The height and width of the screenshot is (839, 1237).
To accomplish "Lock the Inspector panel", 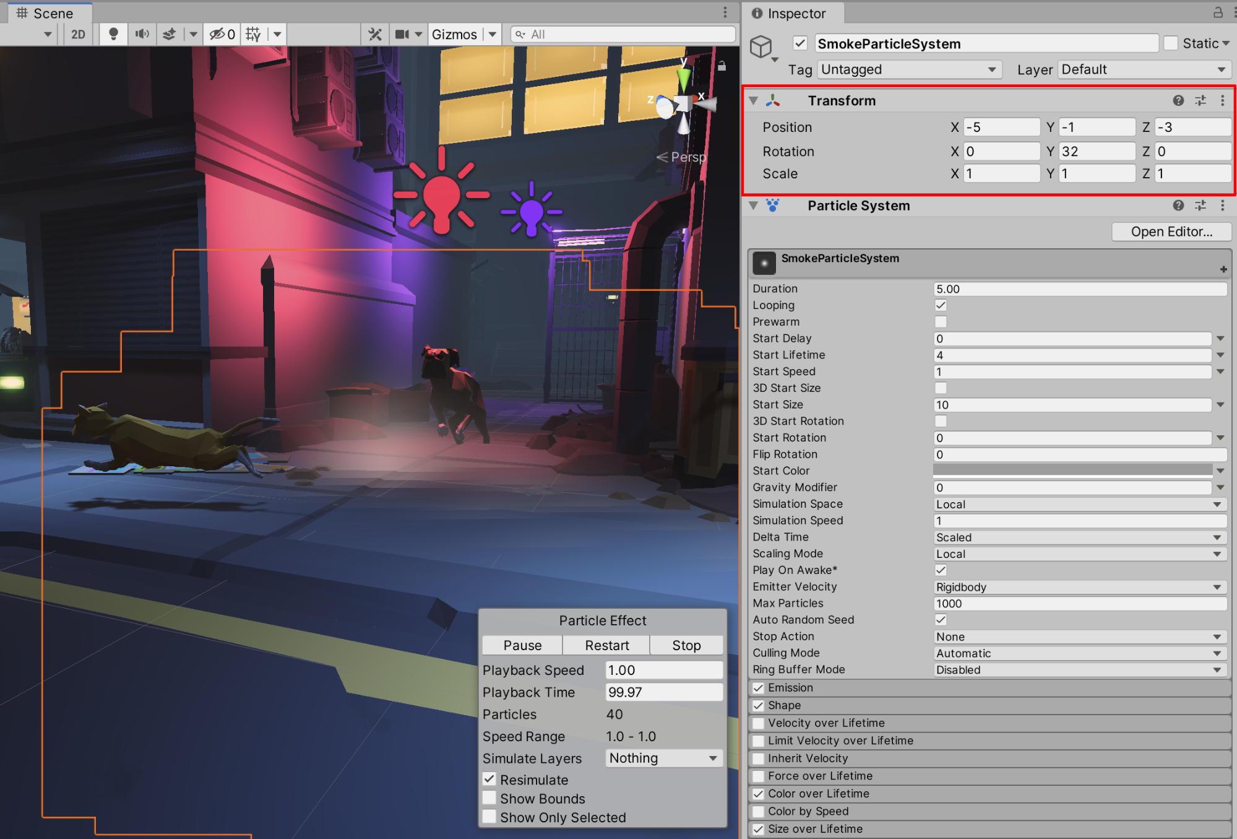I will click(1218, 12).
